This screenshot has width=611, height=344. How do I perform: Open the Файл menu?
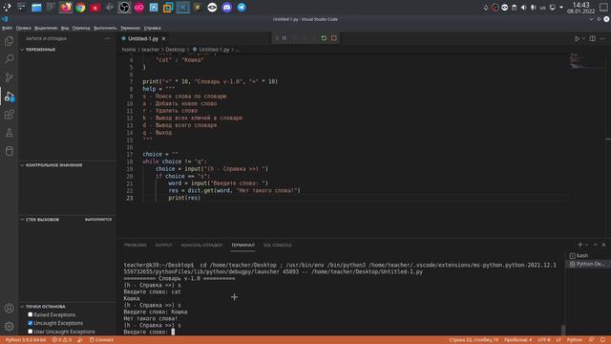[x=7, y=28]
